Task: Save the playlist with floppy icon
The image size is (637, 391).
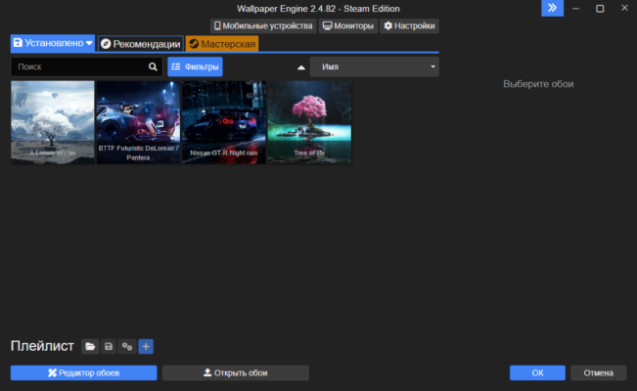Action: [109, 346]
